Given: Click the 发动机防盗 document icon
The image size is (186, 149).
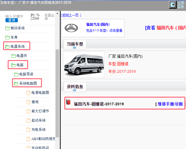Looking at the screenshot, I should coord(28,148).
